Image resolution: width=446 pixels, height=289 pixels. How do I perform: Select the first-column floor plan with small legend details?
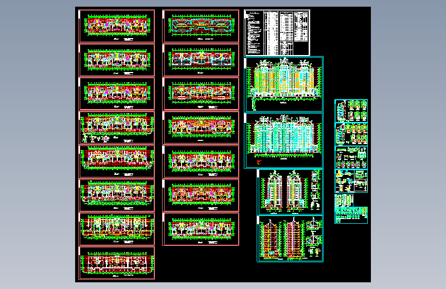tap(117, 128)
